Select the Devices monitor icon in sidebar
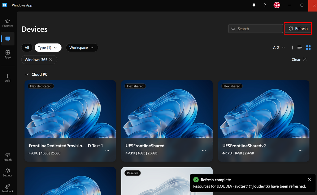 pyautogui.click(x=8, y=39)
